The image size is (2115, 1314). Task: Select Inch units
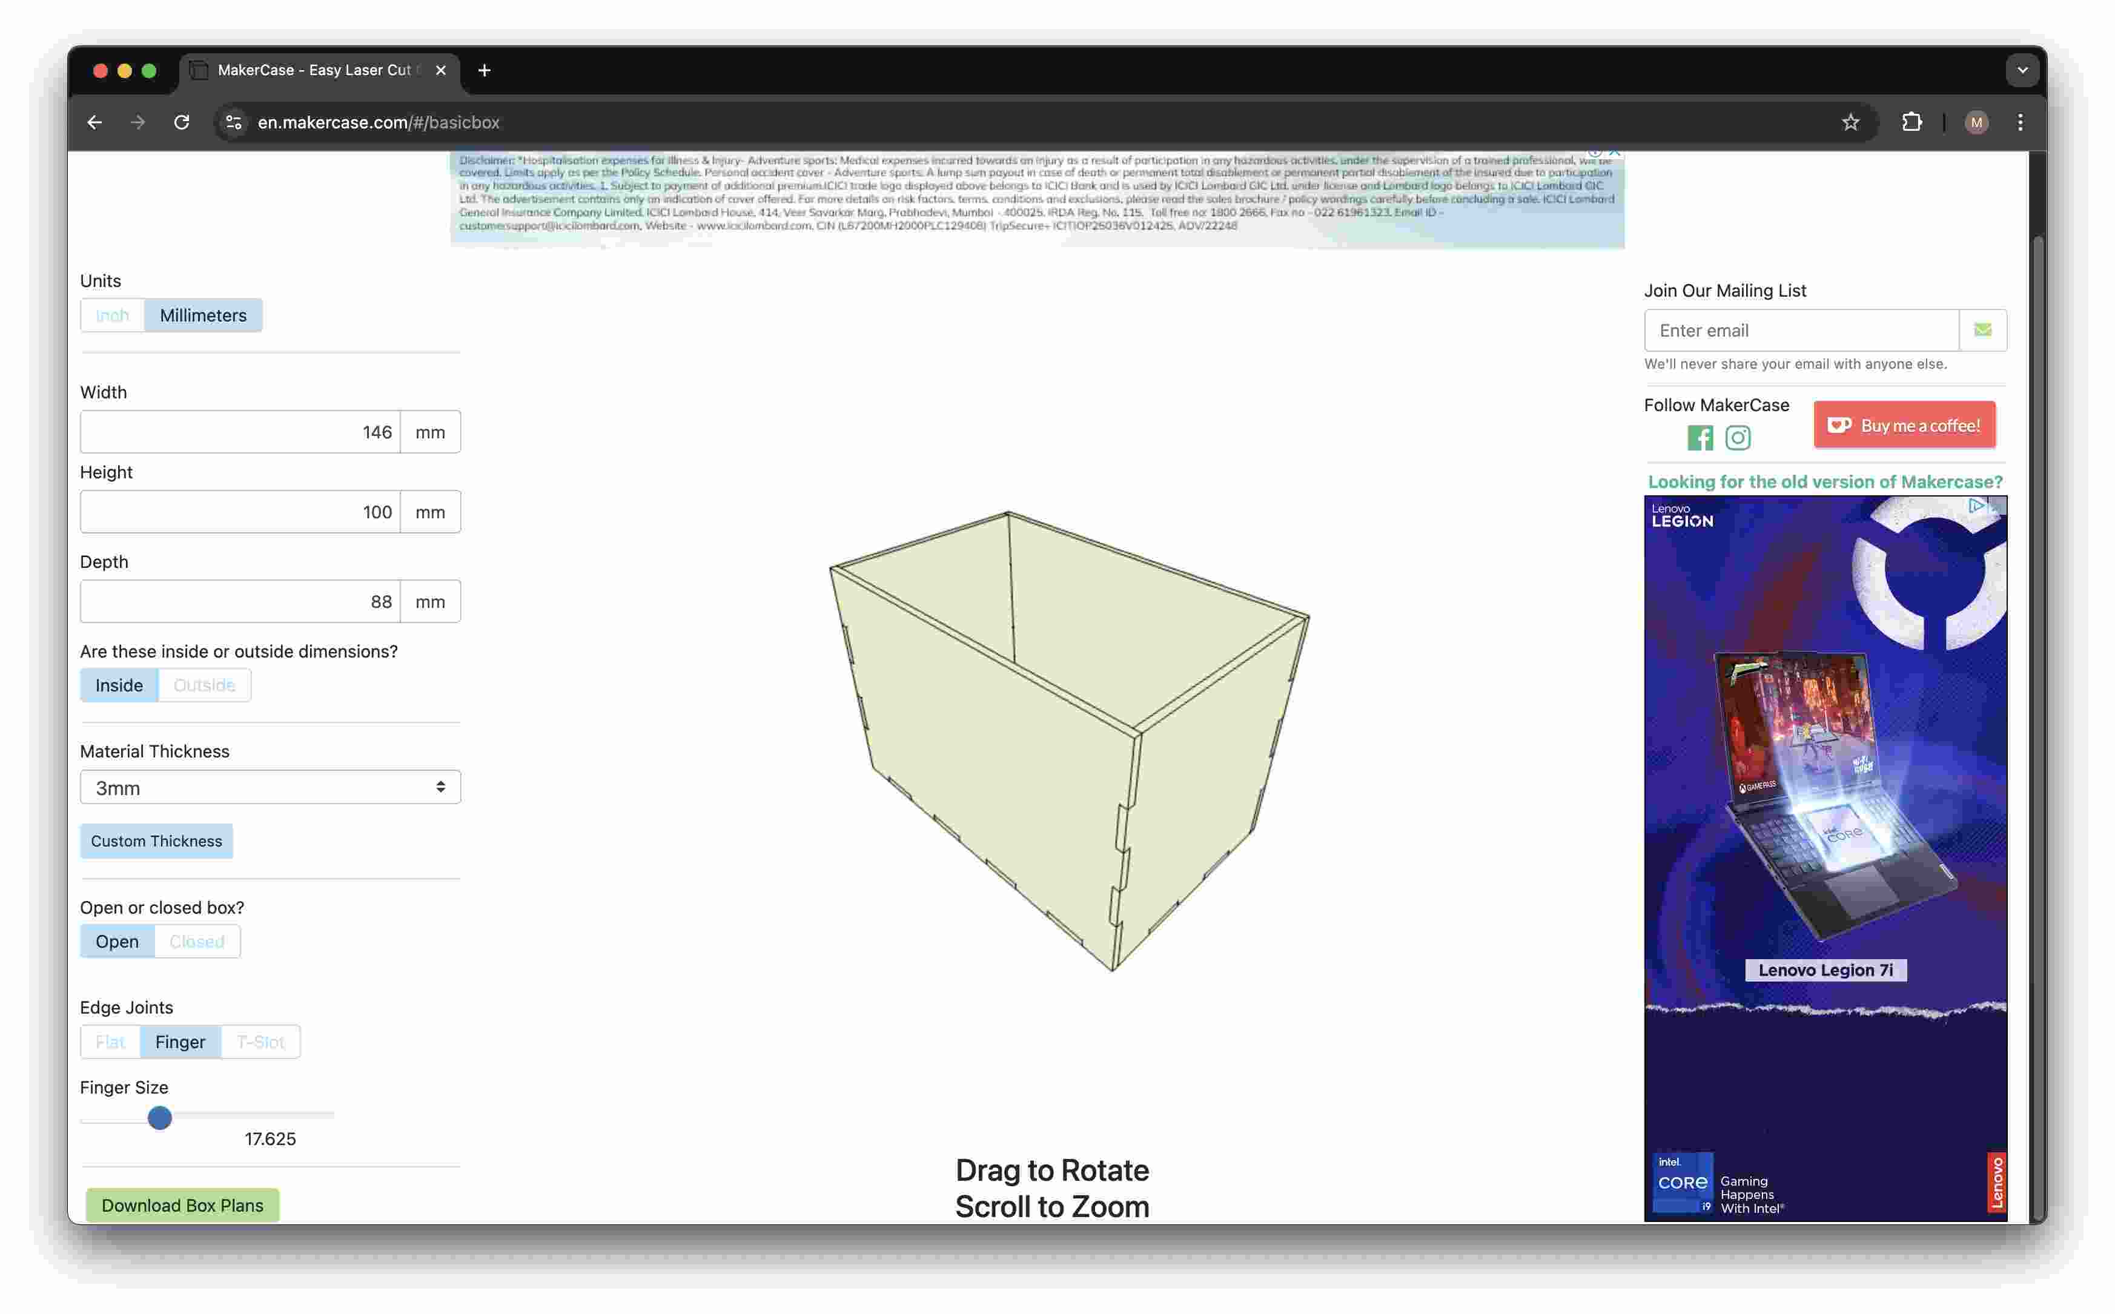tap(112, 315)
